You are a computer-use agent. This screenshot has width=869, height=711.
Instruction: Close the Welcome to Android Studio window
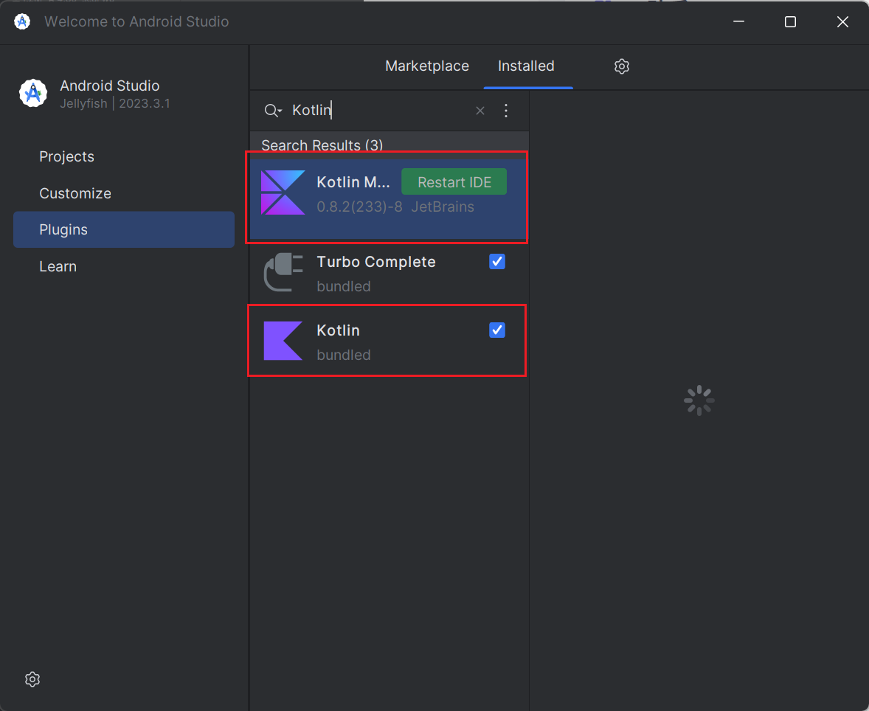click(842, 21)
